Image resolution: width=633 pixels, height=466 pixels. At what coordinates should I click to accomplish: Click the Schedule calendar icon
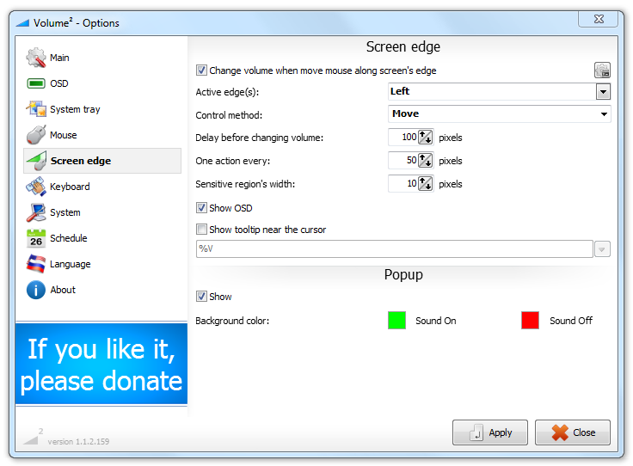coord(36,238)
